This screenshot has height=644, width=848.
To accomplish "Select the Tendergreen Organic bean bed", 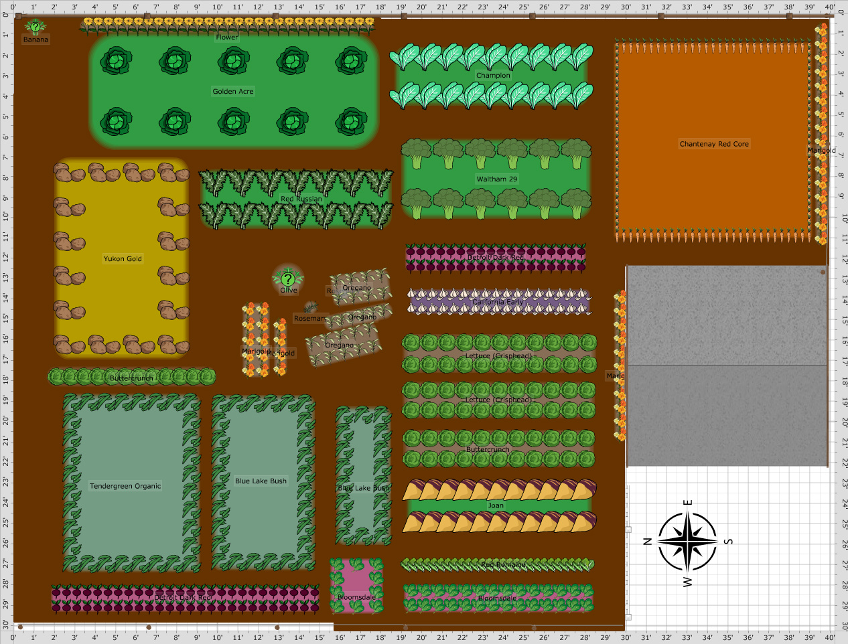I will point(126,486).
